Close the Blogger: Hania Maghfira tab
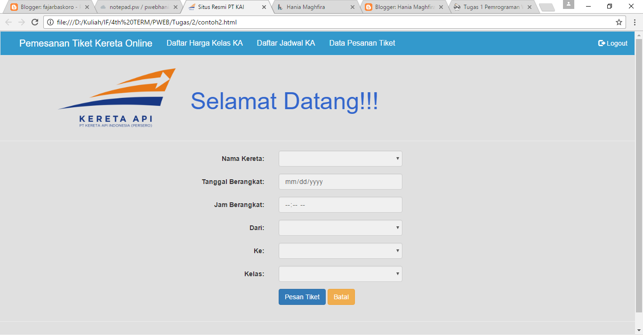643x335 pixels. click(x=441, y=7)
